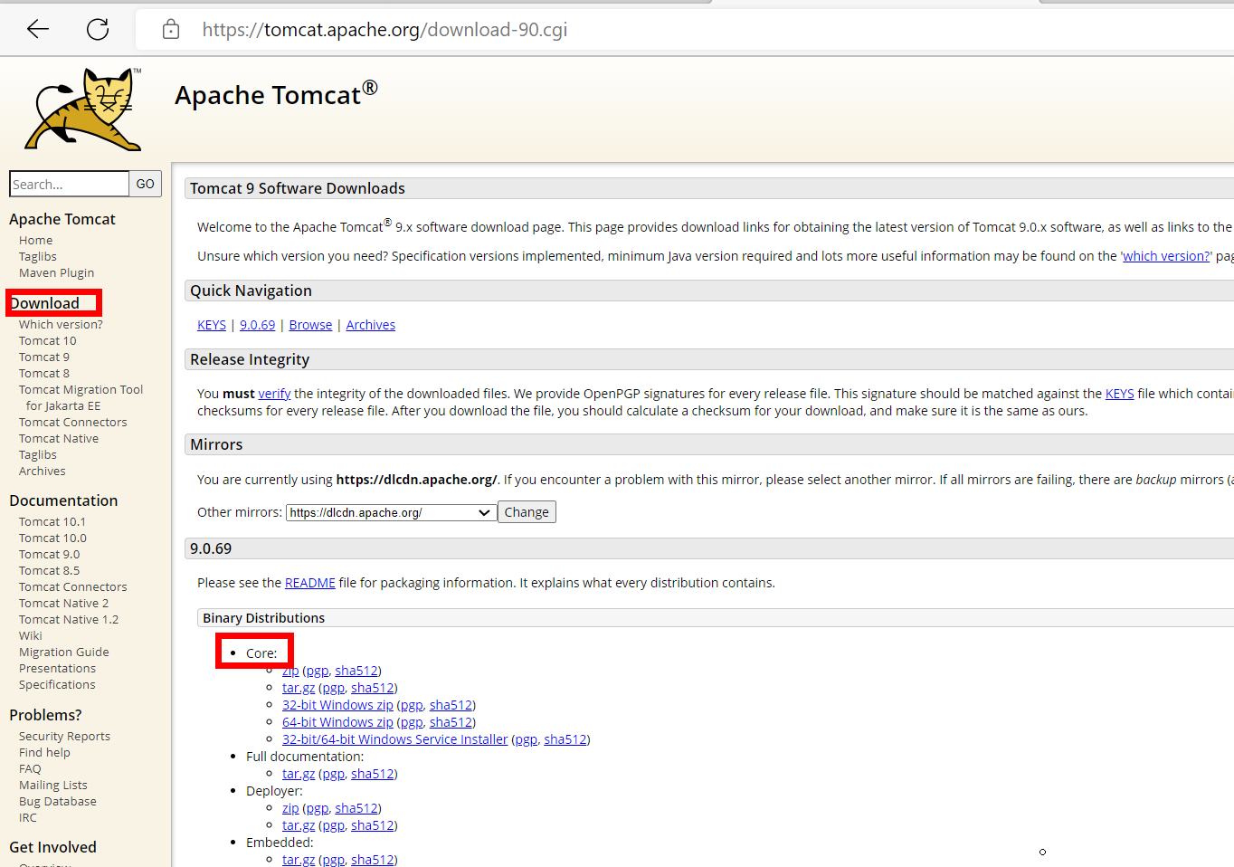Open IRC sidebar link
1234x867 pixels.
[x=28, y=818]
